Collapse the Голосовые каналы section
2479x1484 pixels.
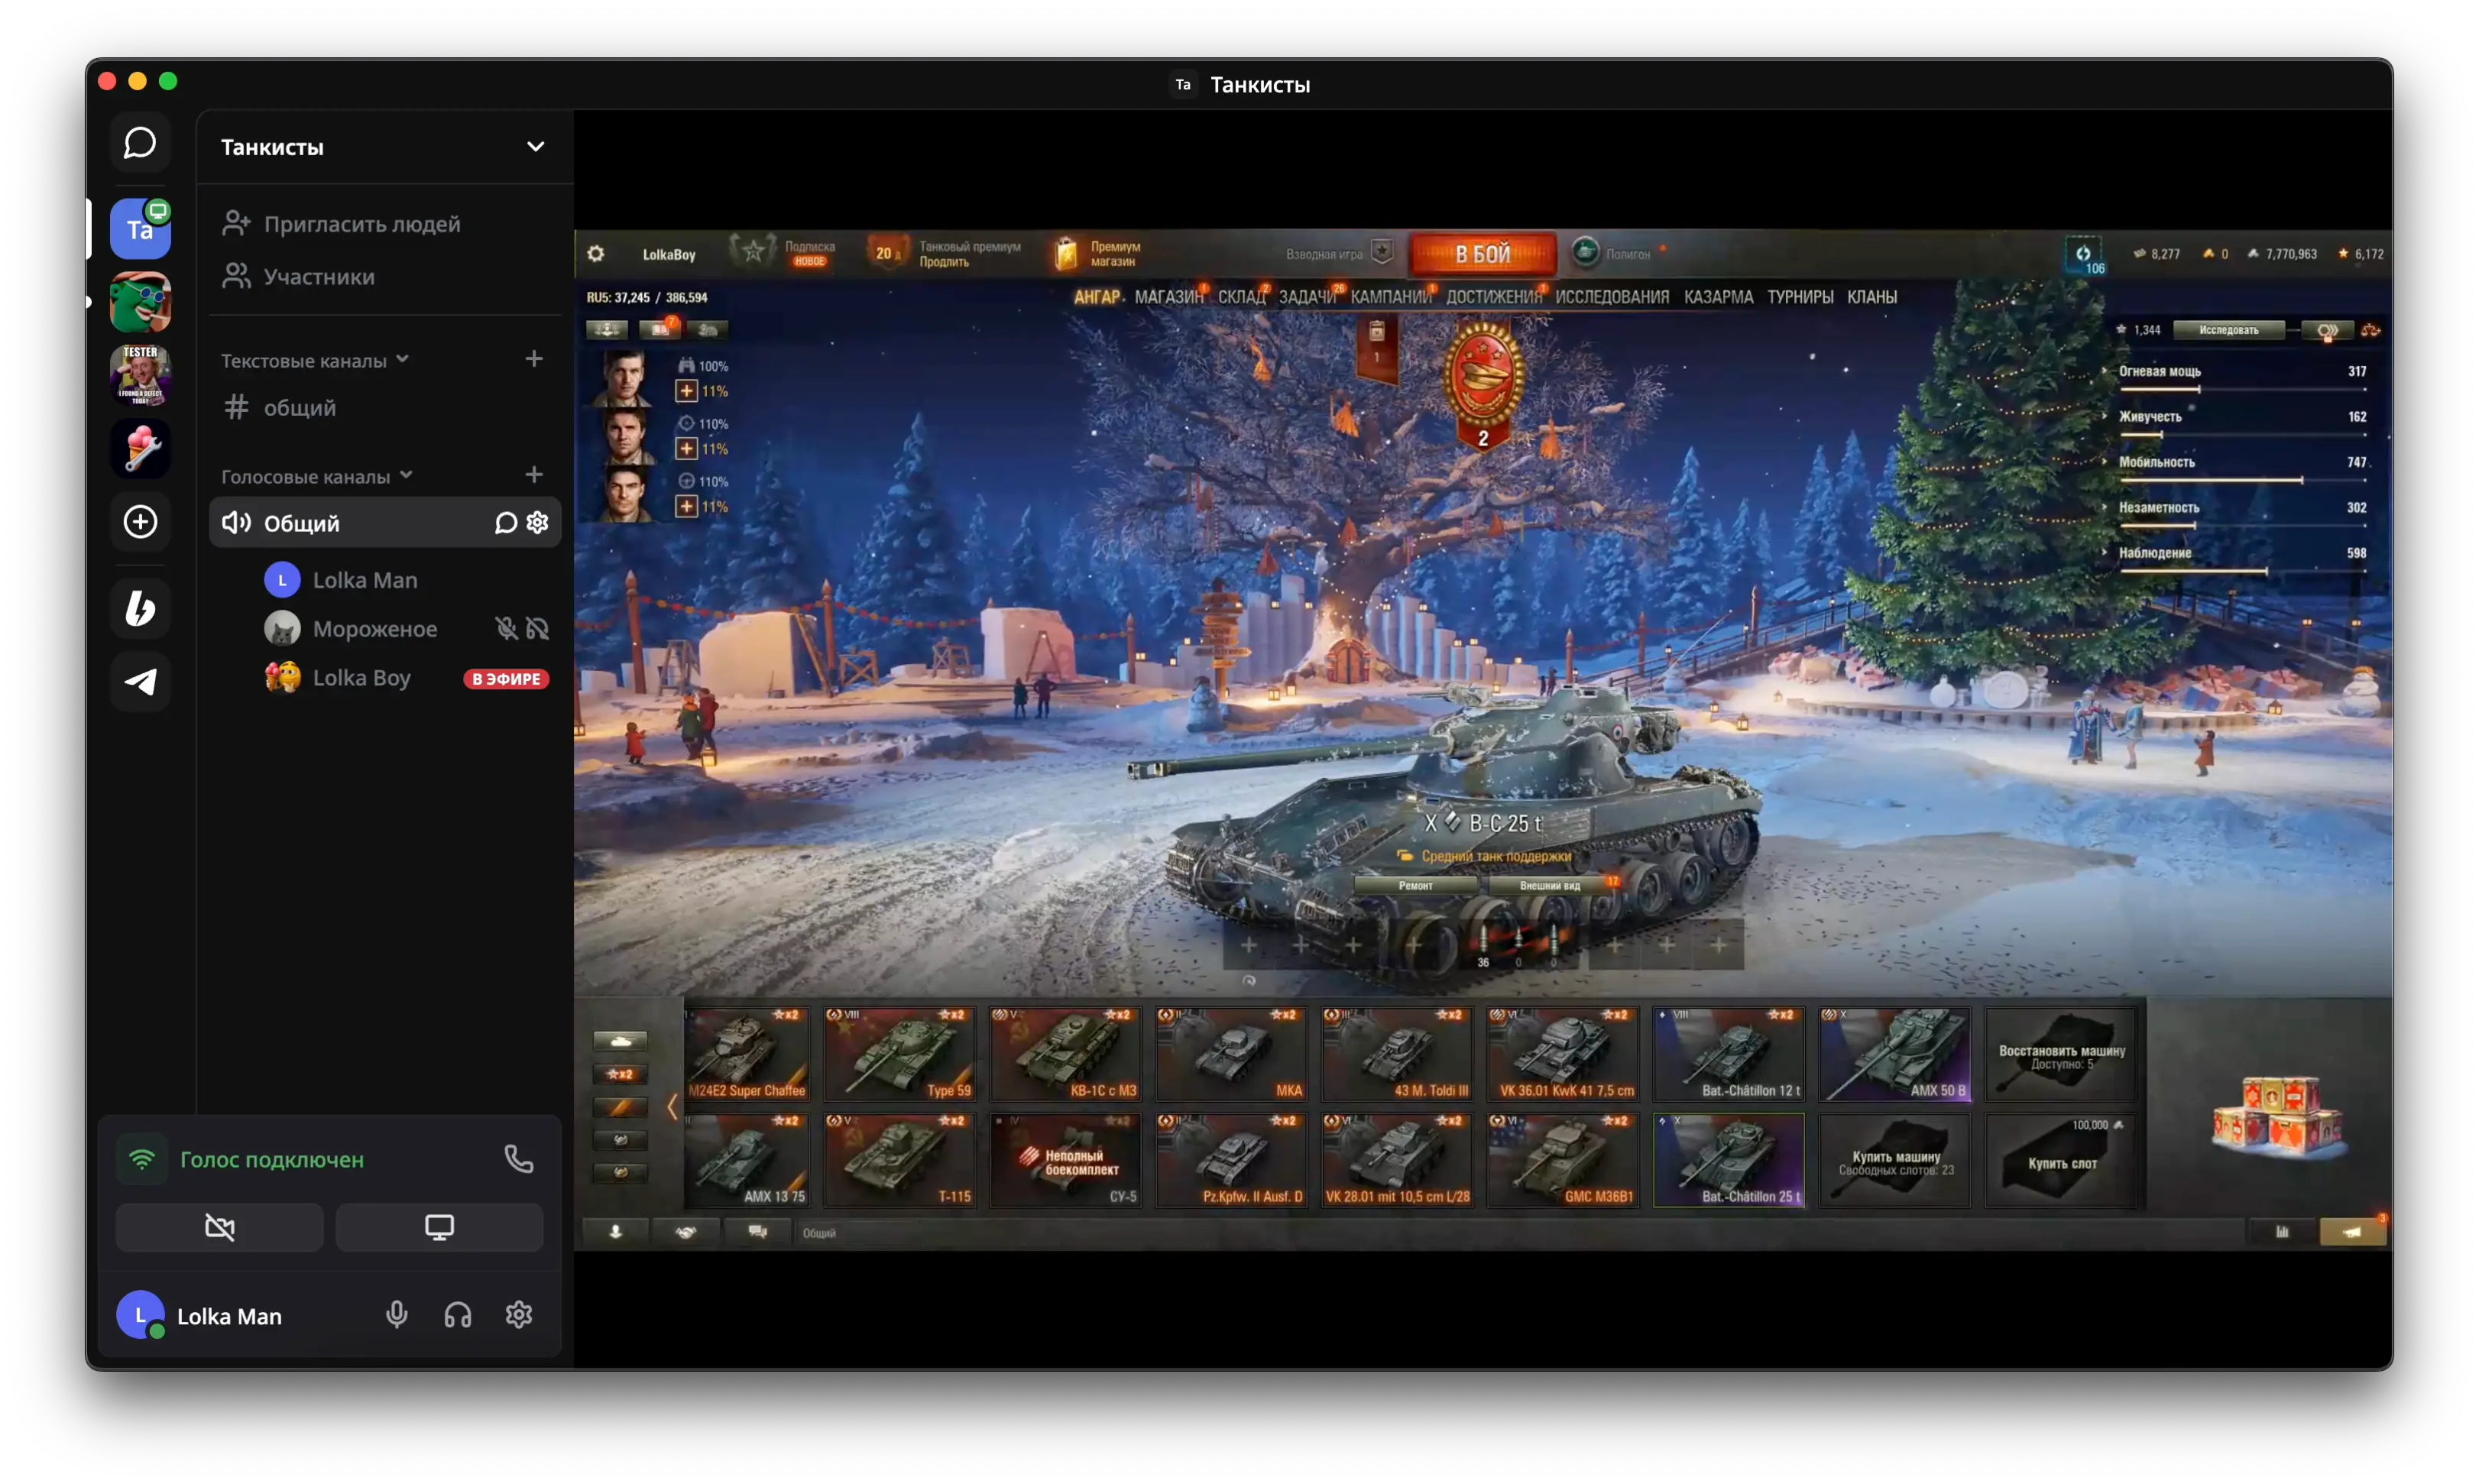point(317,477)
